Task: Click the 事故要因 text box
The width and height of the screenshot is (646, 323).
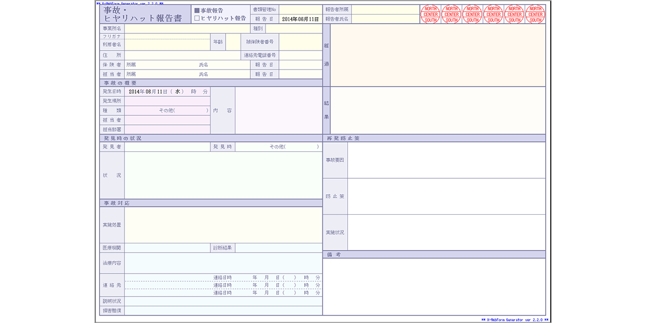Action: click(x=446, y=160)
